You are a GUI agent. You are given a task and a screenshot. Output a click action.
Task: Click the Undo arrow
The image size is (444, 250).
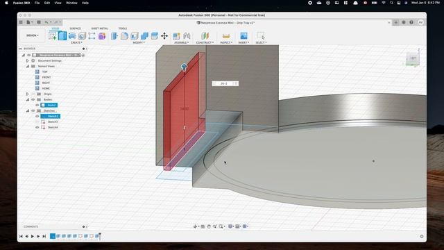pyautogui.click(x=46, y=22)
